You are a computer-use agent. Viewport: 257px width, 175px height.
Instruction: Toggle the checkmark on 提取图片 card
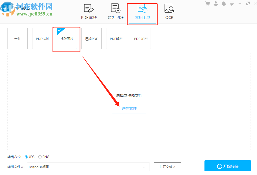point(60,30)
